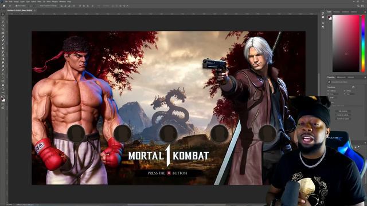Click foreground color swatch in Color panel
367x206 pixels.
[329, 17]
